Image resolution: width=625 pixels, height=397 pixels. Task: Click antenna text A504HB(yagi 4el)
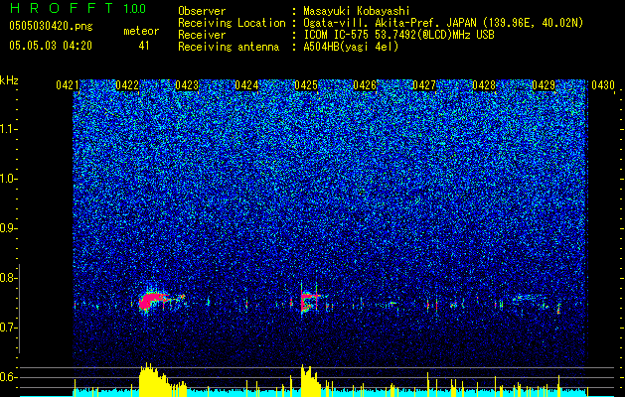(351, 47)
